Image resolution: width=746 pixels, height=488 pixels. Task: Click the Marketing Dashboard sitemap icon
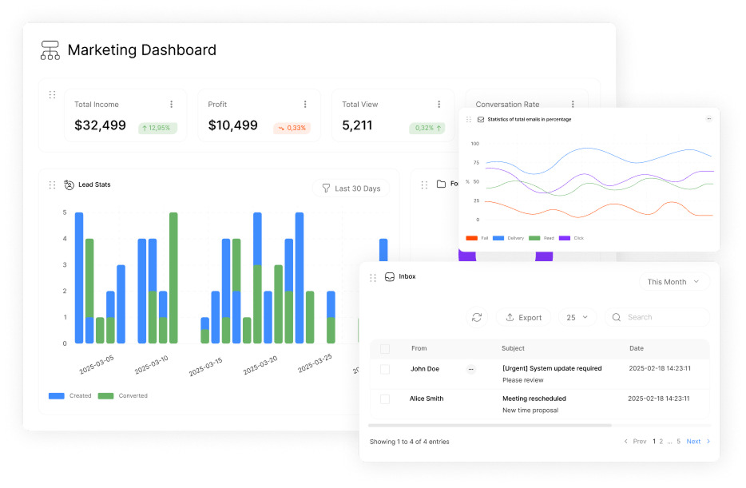click(50, 50)
